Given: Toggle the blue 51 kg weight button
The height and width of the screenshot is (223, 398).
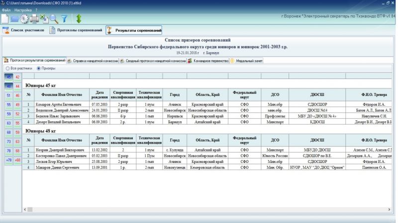Looking at the screenshot, I should (x=8, y=95).
